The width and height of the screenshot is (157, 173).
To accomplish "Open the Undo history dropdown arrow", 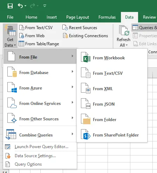I will click(25, 6).
